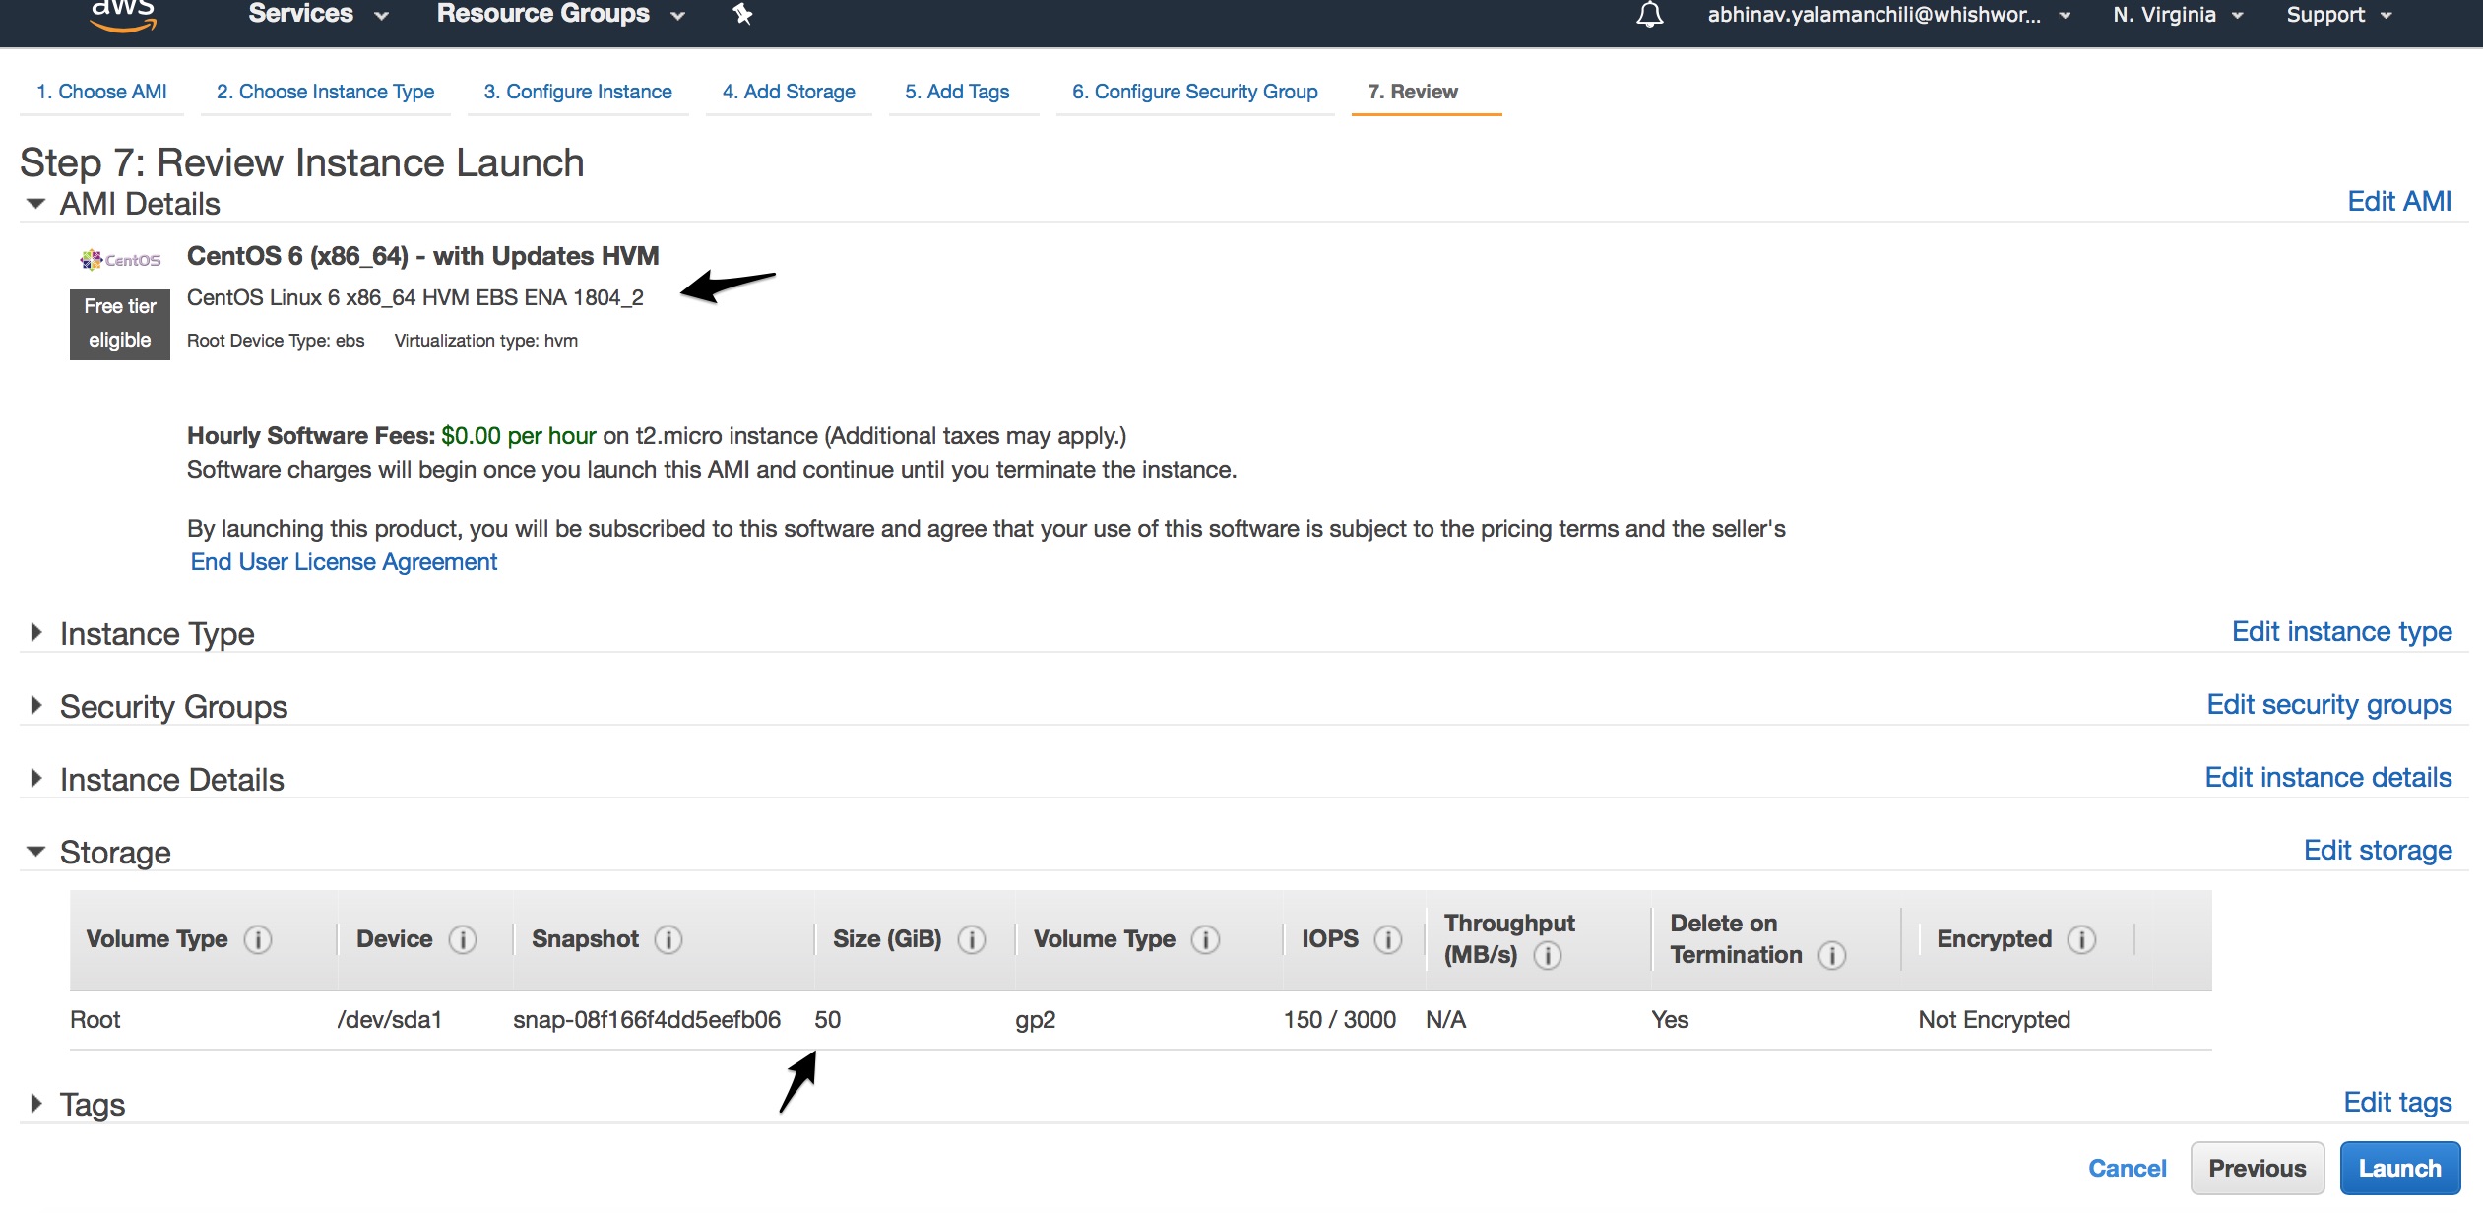Image resolution: width=2483 pixels, height=1213 pixels.
Task: Click the Edit AMI link
Action: [2399, 201]
